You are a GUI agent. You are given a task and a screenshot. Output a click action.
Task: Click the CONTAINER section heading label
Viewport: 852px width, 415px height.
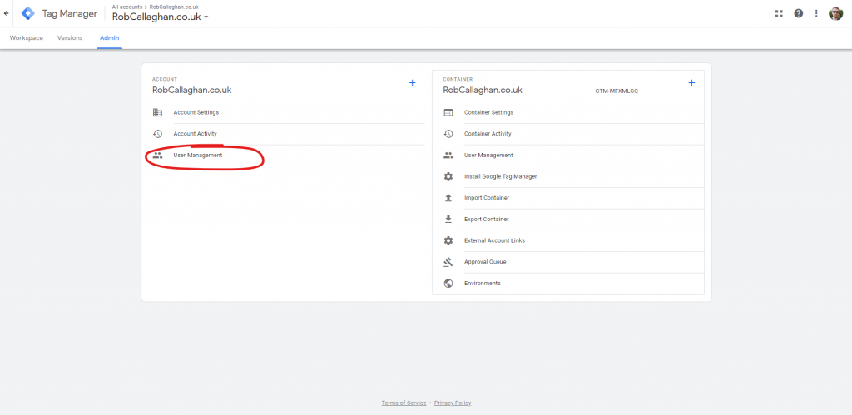[458, 79]
